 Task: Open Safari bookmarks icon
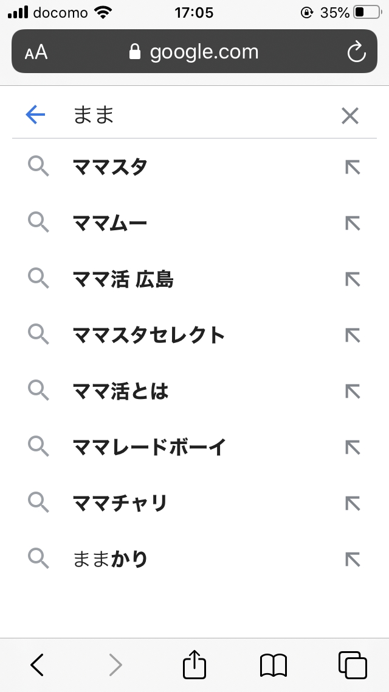(x=274, y=665)
